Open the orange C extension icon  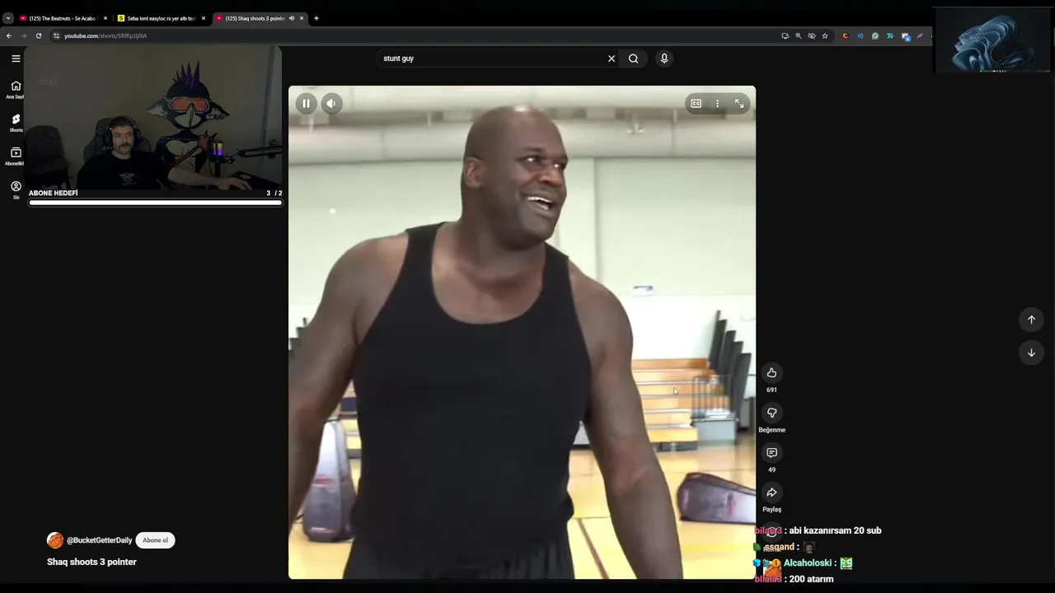846,36
